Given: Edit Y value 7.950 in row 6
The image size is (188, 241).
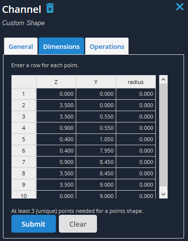Looking at the screenshot, I should click(96, 151).
